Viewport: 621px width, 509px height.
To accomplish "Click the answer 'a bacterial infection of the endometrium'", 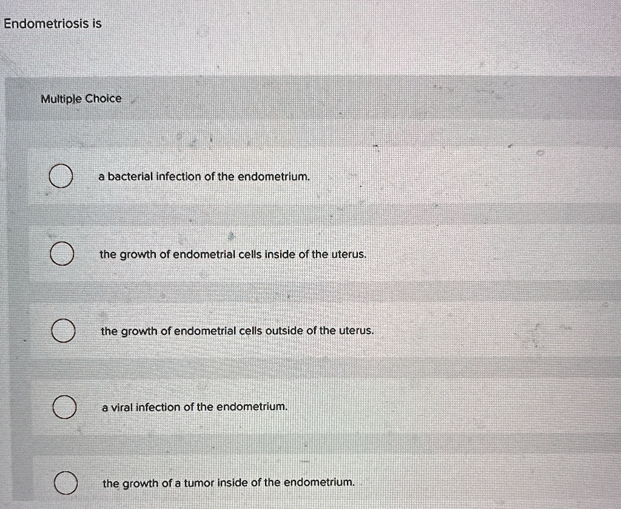I will tap(204, 177).
